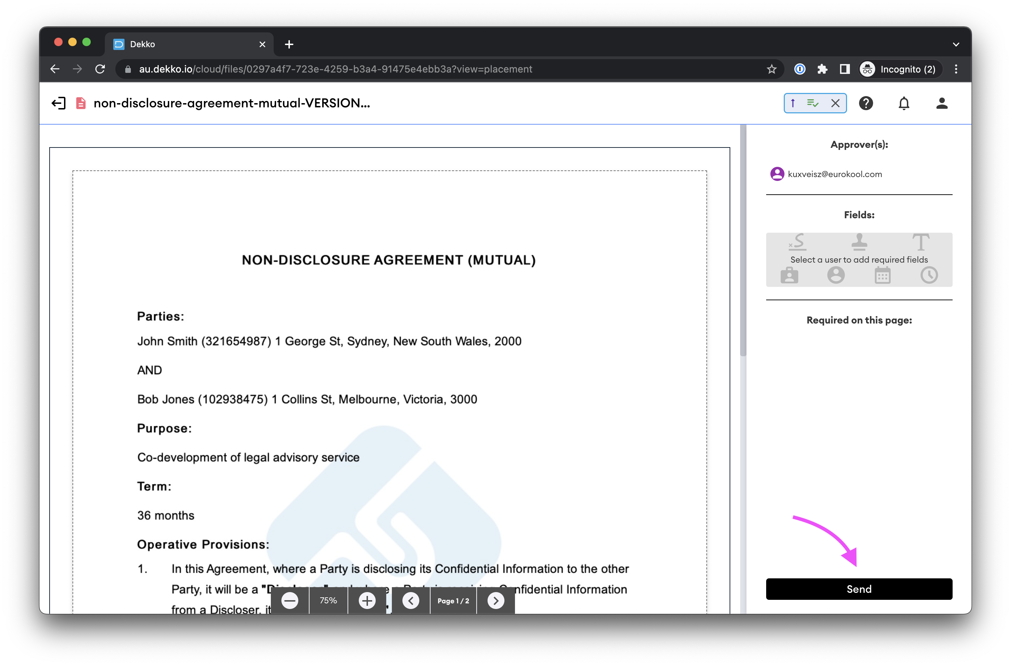Open the user account profile icon
Screen dimensions: 1011x666
click(x=942, y=103)
